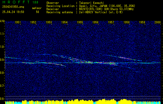Screen dimensions: 163x104
Task: Click time marker 1957
Action: pos(111,22)
